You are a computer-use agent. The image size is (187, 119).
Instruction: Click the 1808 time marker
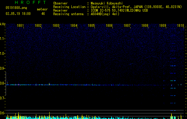[145, 26]
